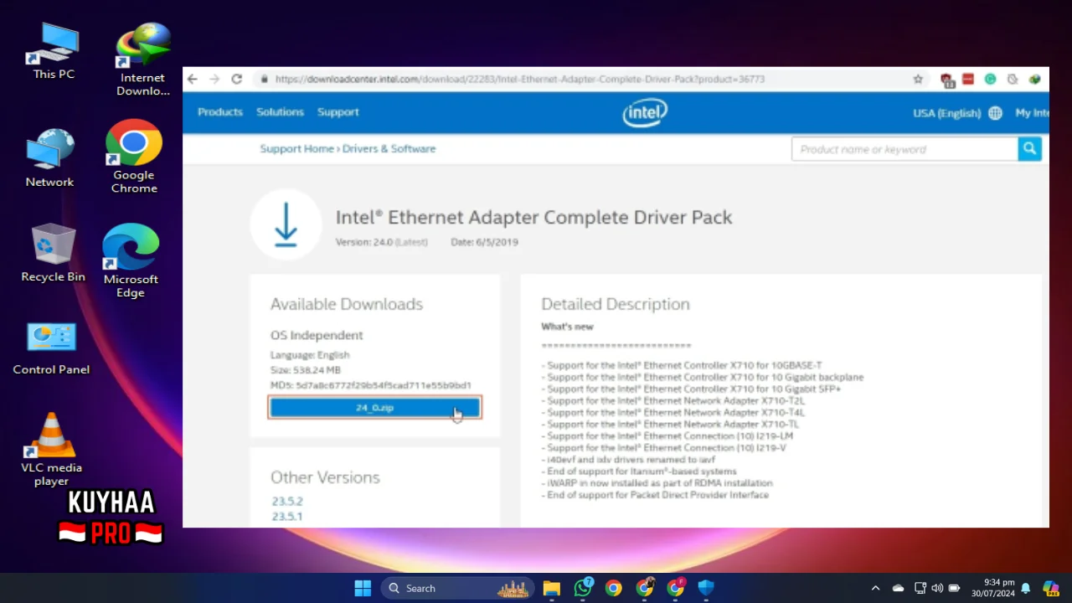The image size is (1072, 603).
Task: Click the Language: English text
Action: coord(310,355)
